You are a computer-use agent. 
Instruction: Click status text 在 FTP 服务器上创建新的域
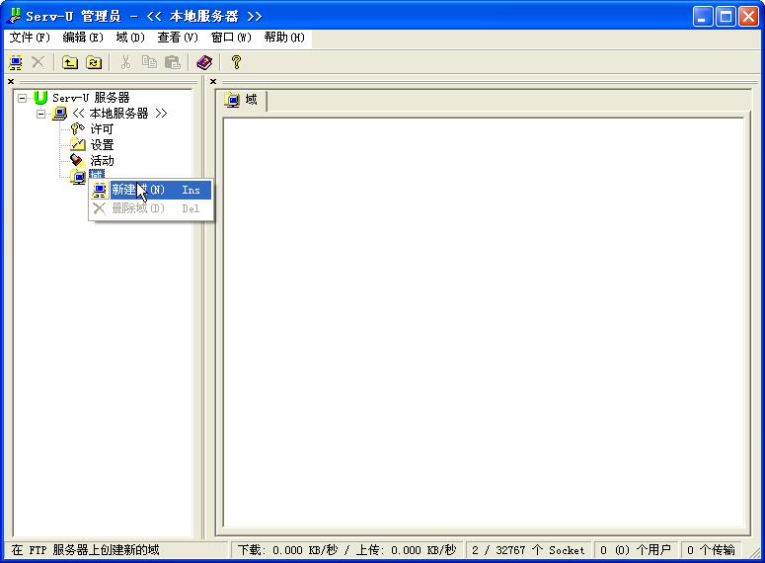pos(85,550)
